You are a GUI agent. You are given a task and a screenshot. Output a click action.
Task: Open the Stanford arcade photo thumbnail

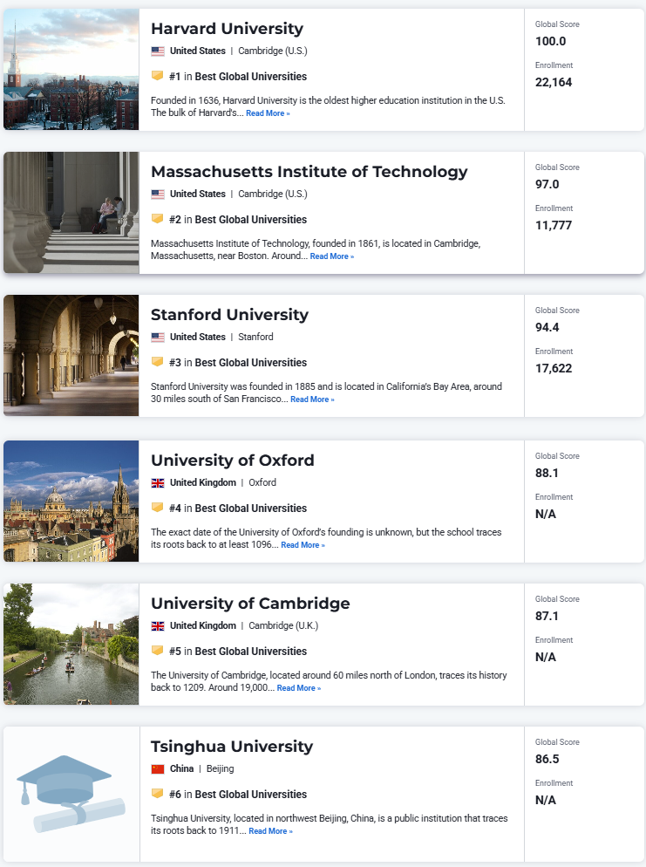pos(71,356)
